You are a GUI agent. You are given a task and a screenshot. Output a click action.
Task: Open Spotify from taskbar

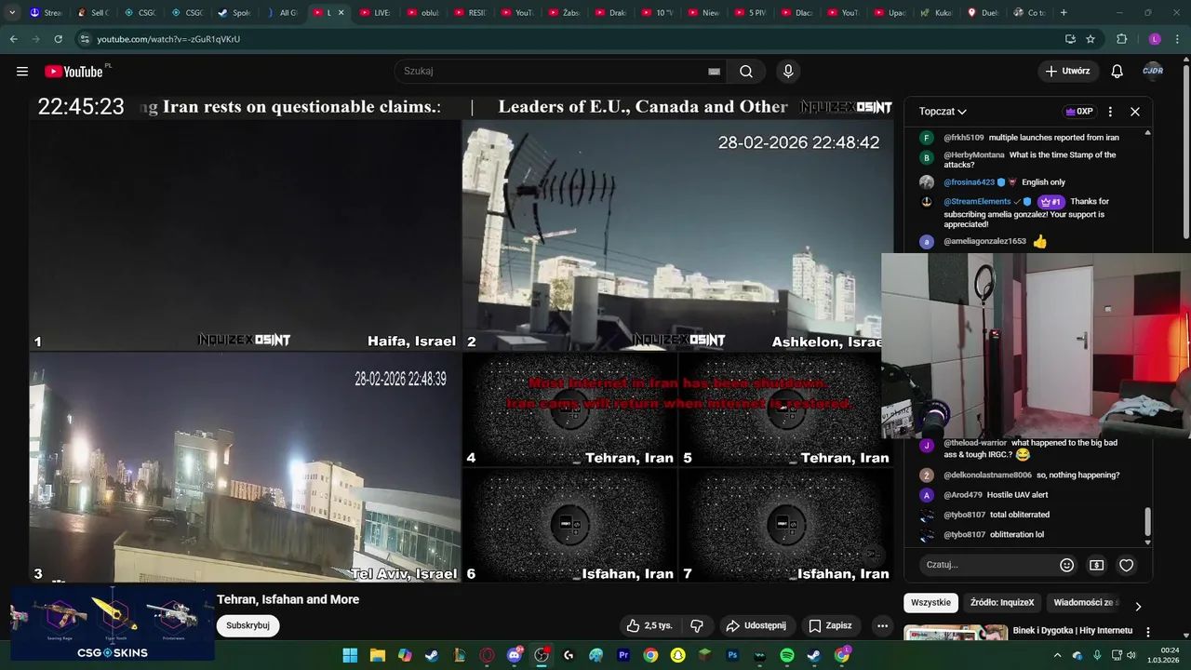[787, 656]
